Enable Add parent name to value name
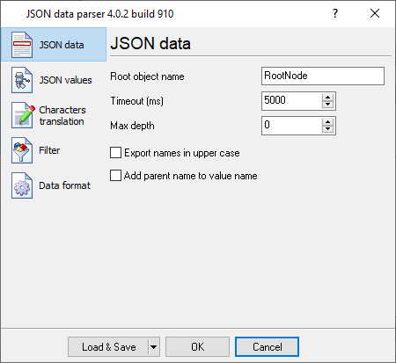396x363 pixels. (x=115, y=176)
